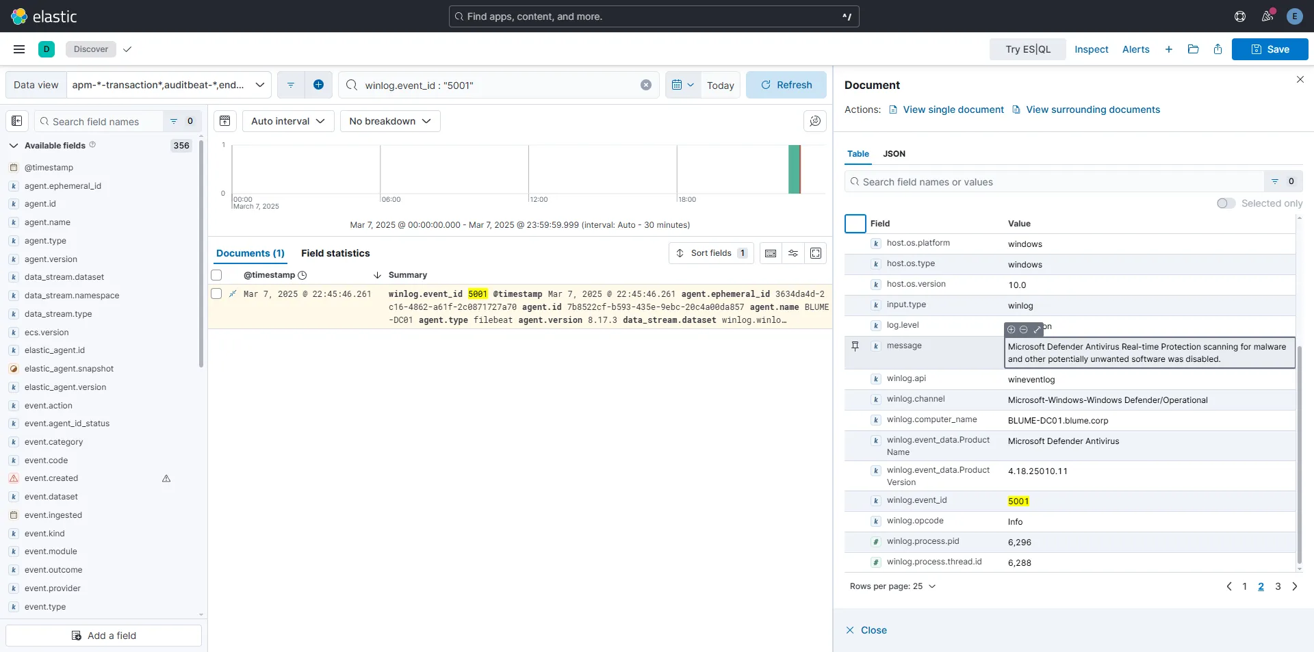Open View surrounding documents link
The height and width of the screenshot is (652, 1314).
[x=1092, y=109]
